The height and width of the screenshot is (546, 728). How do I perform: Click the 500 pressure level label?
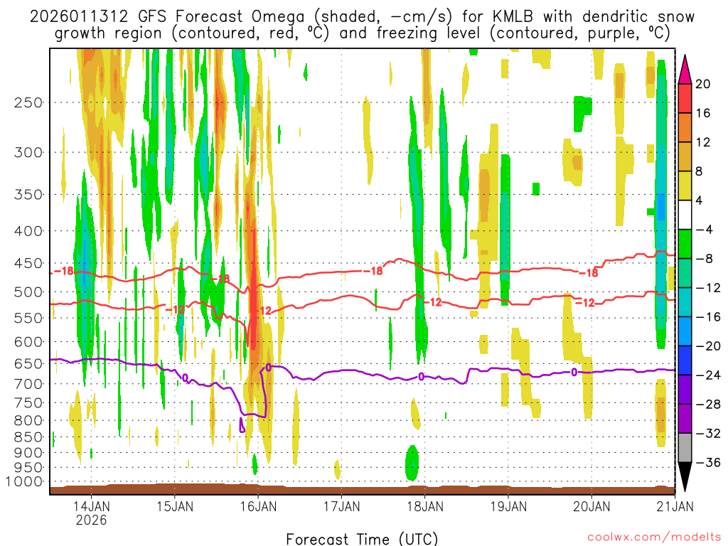28,292
